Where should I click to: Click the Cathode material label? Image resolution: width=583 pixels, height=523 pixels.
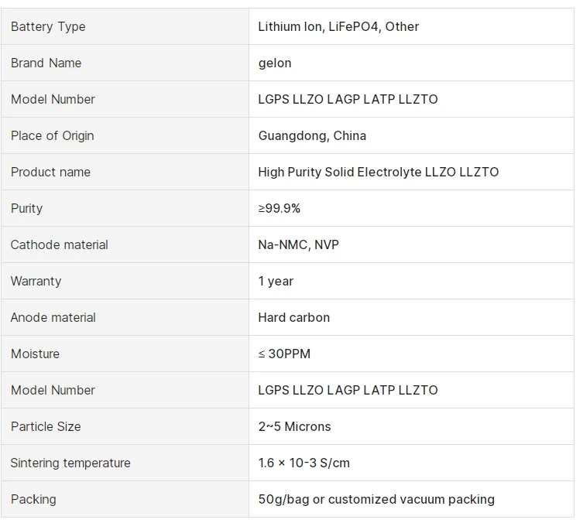(59, 244)
